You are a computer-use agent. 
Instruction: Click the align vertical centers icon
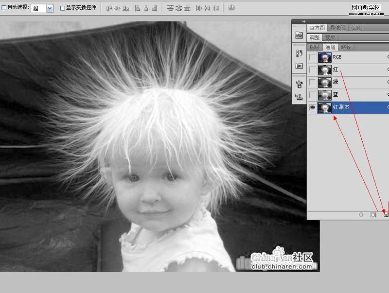click(117, 8)
